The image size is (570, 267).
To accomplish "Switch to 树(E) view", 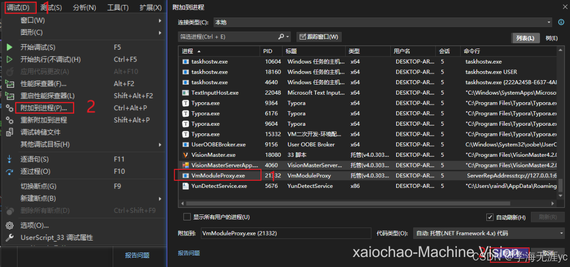I will pos(551,38).
